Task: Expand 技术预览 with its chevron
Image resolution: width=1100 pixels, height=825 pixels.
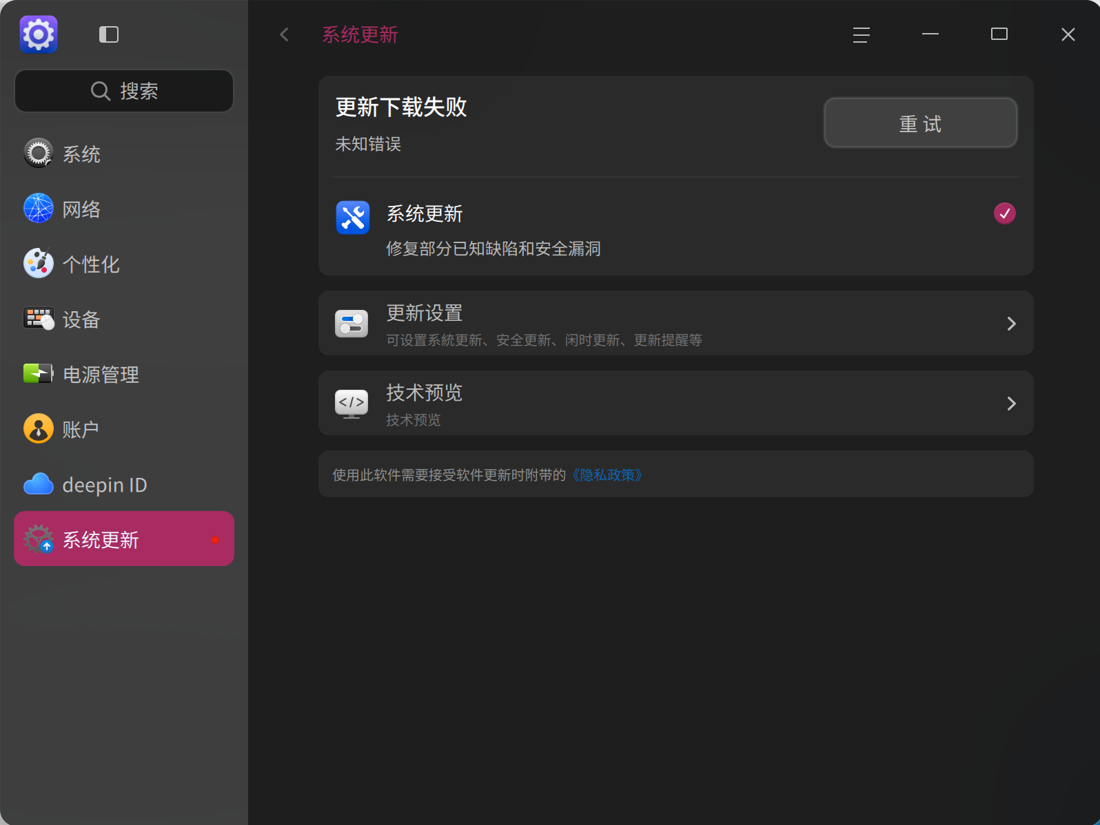Action: [1012, 404]
